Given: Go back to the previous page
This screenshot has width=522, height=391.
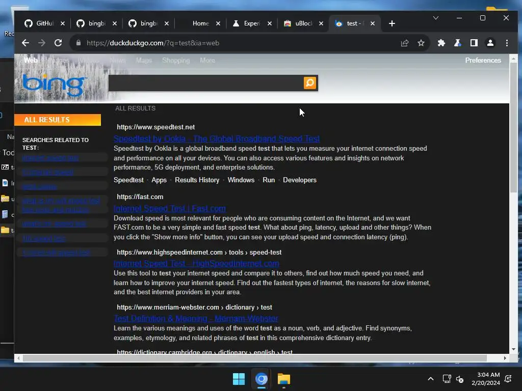Looking at the screenshot, I should 25,43.
